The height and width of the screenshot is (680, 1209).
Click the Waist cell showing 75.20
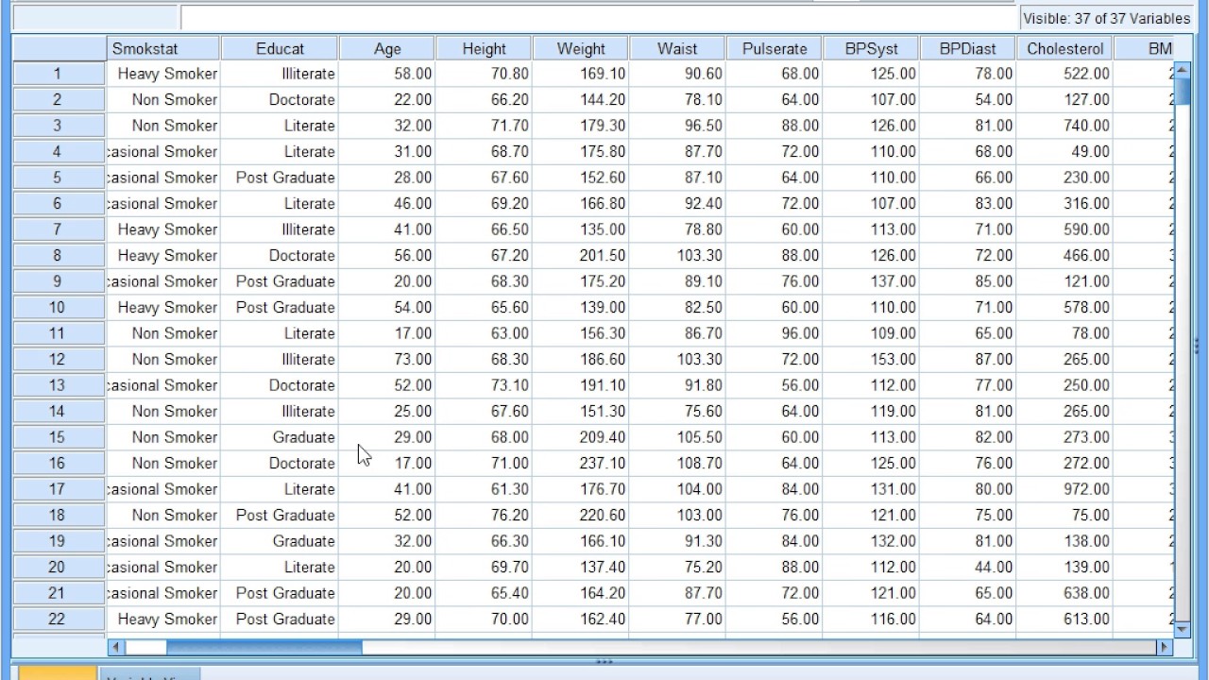coord(678,568)
